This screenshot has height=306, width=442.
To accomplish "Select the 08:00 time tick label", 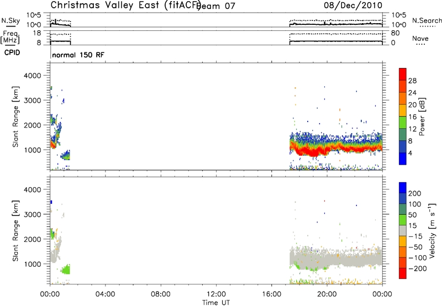I will (x=160, y=294).
